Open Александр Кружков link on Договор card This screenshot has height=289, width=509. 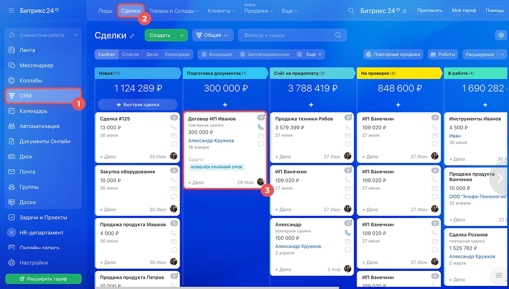pyautogui.click(x=211, y=141)
